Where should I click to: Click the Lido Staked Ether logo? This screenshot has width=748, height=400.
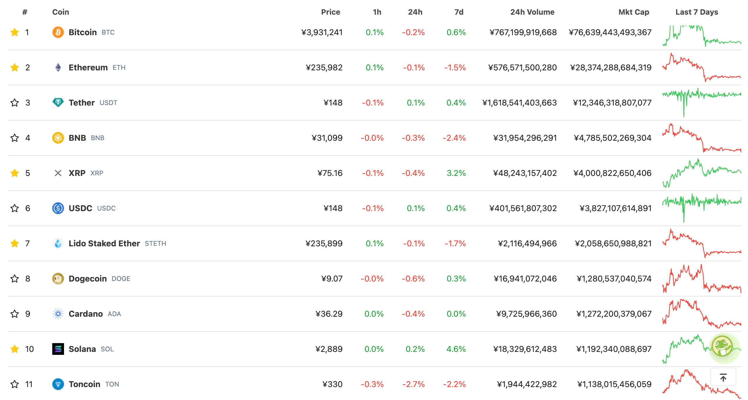(x=58, y=243)
